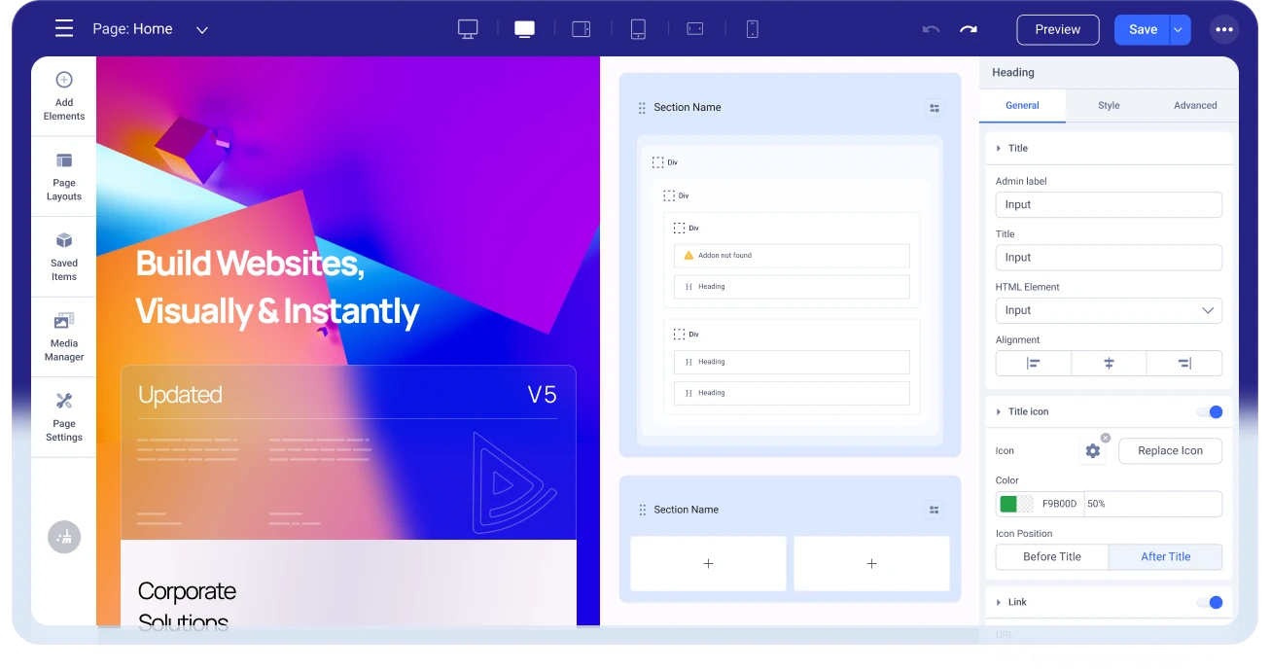The width and height of the screenshot is (1270, 672).
Task: Select the highlighted laptop view icon
Action: pyautogui.click(x=525, y=29)
